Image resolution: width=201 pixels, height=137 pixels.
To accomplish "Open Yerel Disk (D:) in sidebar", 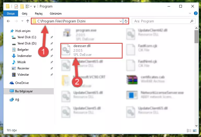I will pos(24,43).
